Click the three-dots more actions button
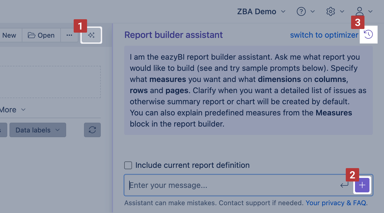 (69, 35)
